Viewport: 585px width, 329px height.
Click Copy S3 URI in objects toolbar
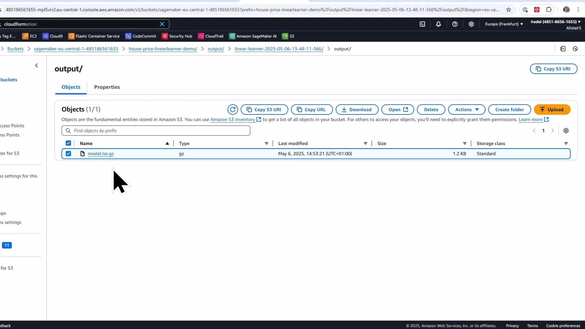pos(264,110)
